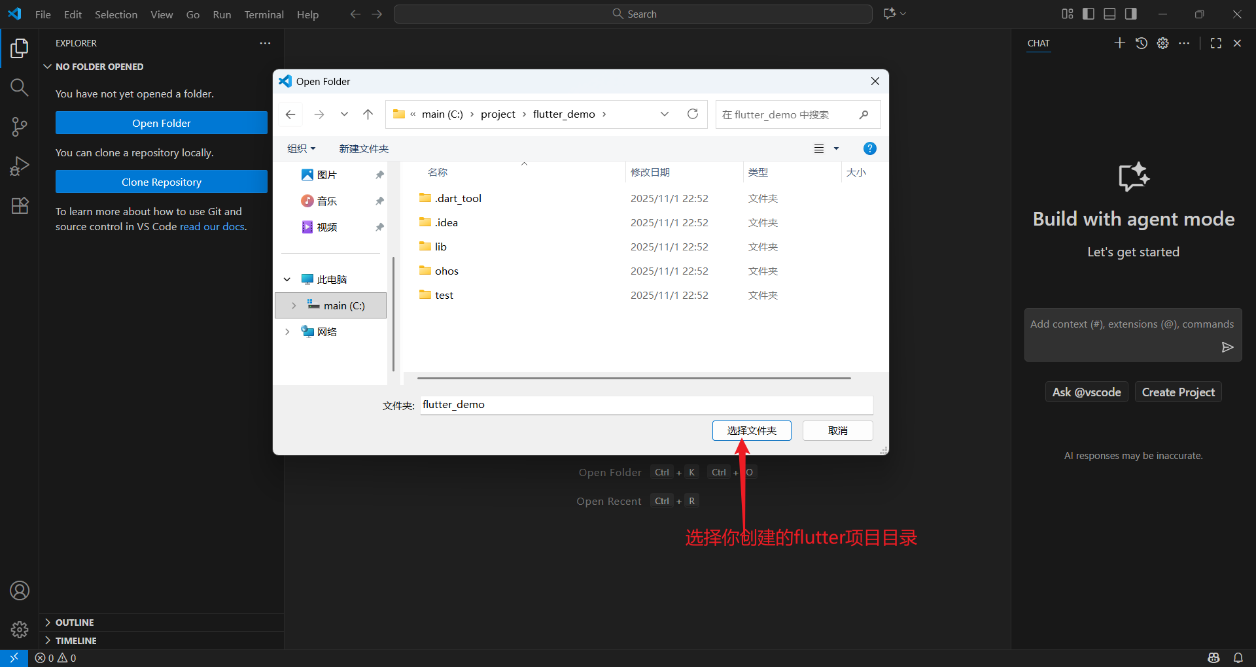Image resolution: width=1256 pixels, height=667 pixels.
Task: Open Explorer views and more actions ellipsis
Action: point(265,43)
